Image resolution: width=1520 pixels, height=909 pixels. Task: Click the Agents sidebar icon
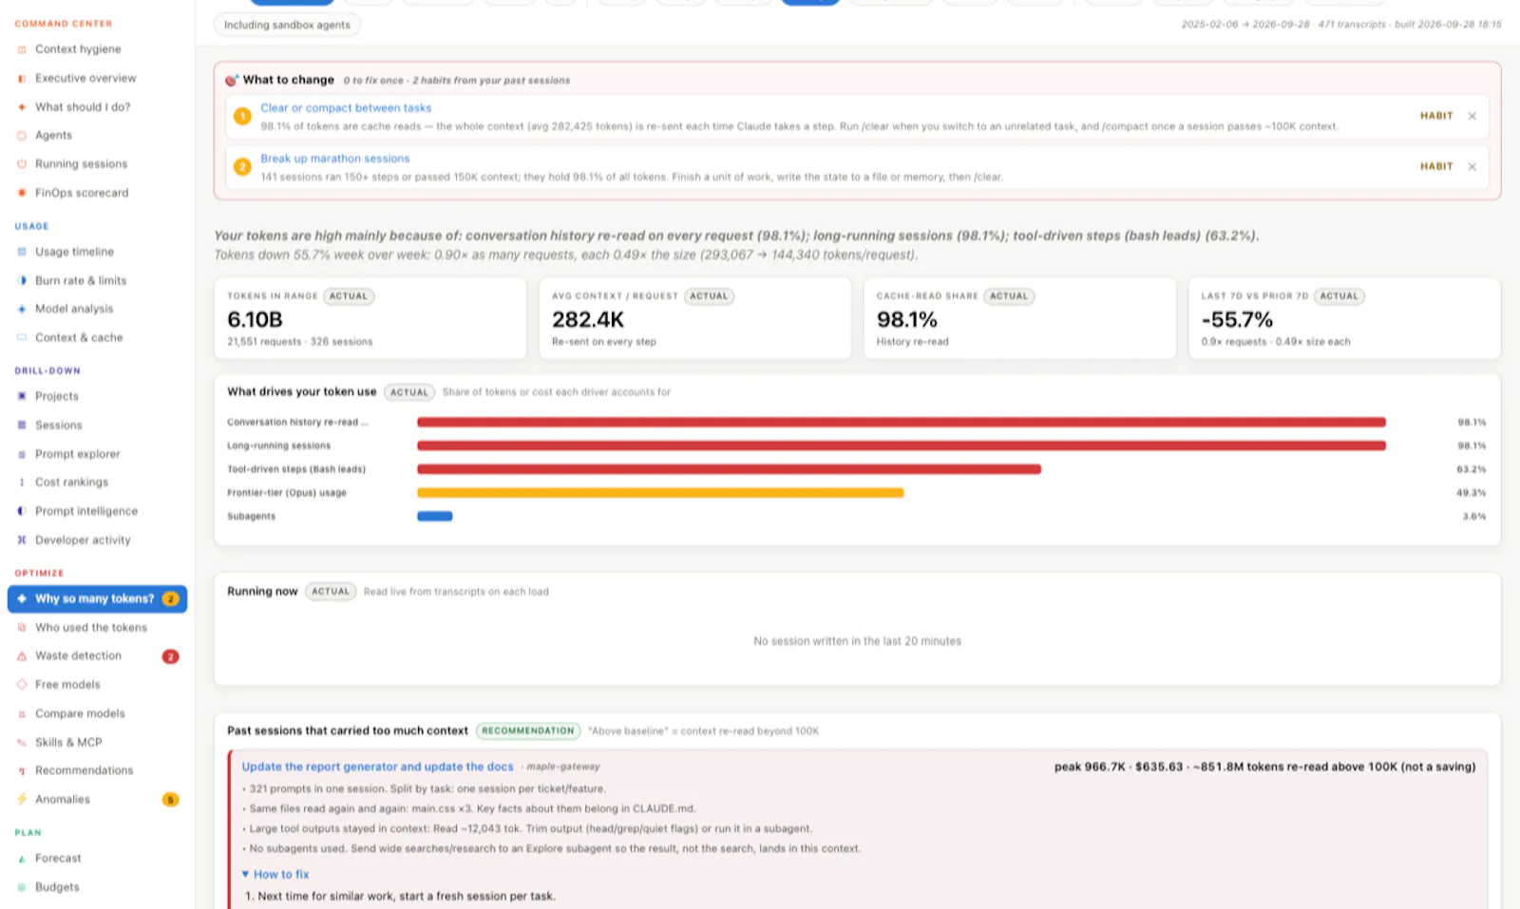click(22, 136)
